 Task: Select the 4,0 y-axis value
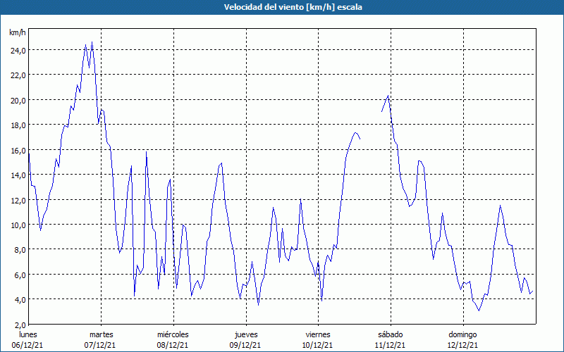(x=20, y=300)
